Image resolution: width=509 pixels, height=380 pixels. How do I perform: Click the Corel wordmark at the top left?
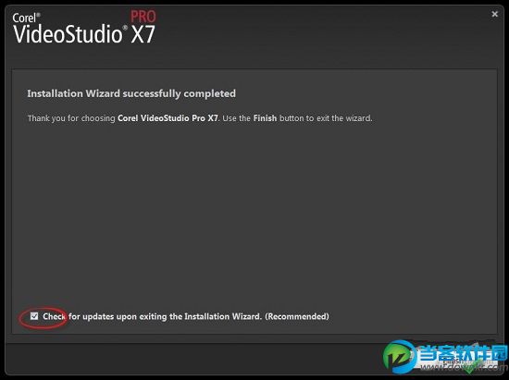click(x=26, y=18)
